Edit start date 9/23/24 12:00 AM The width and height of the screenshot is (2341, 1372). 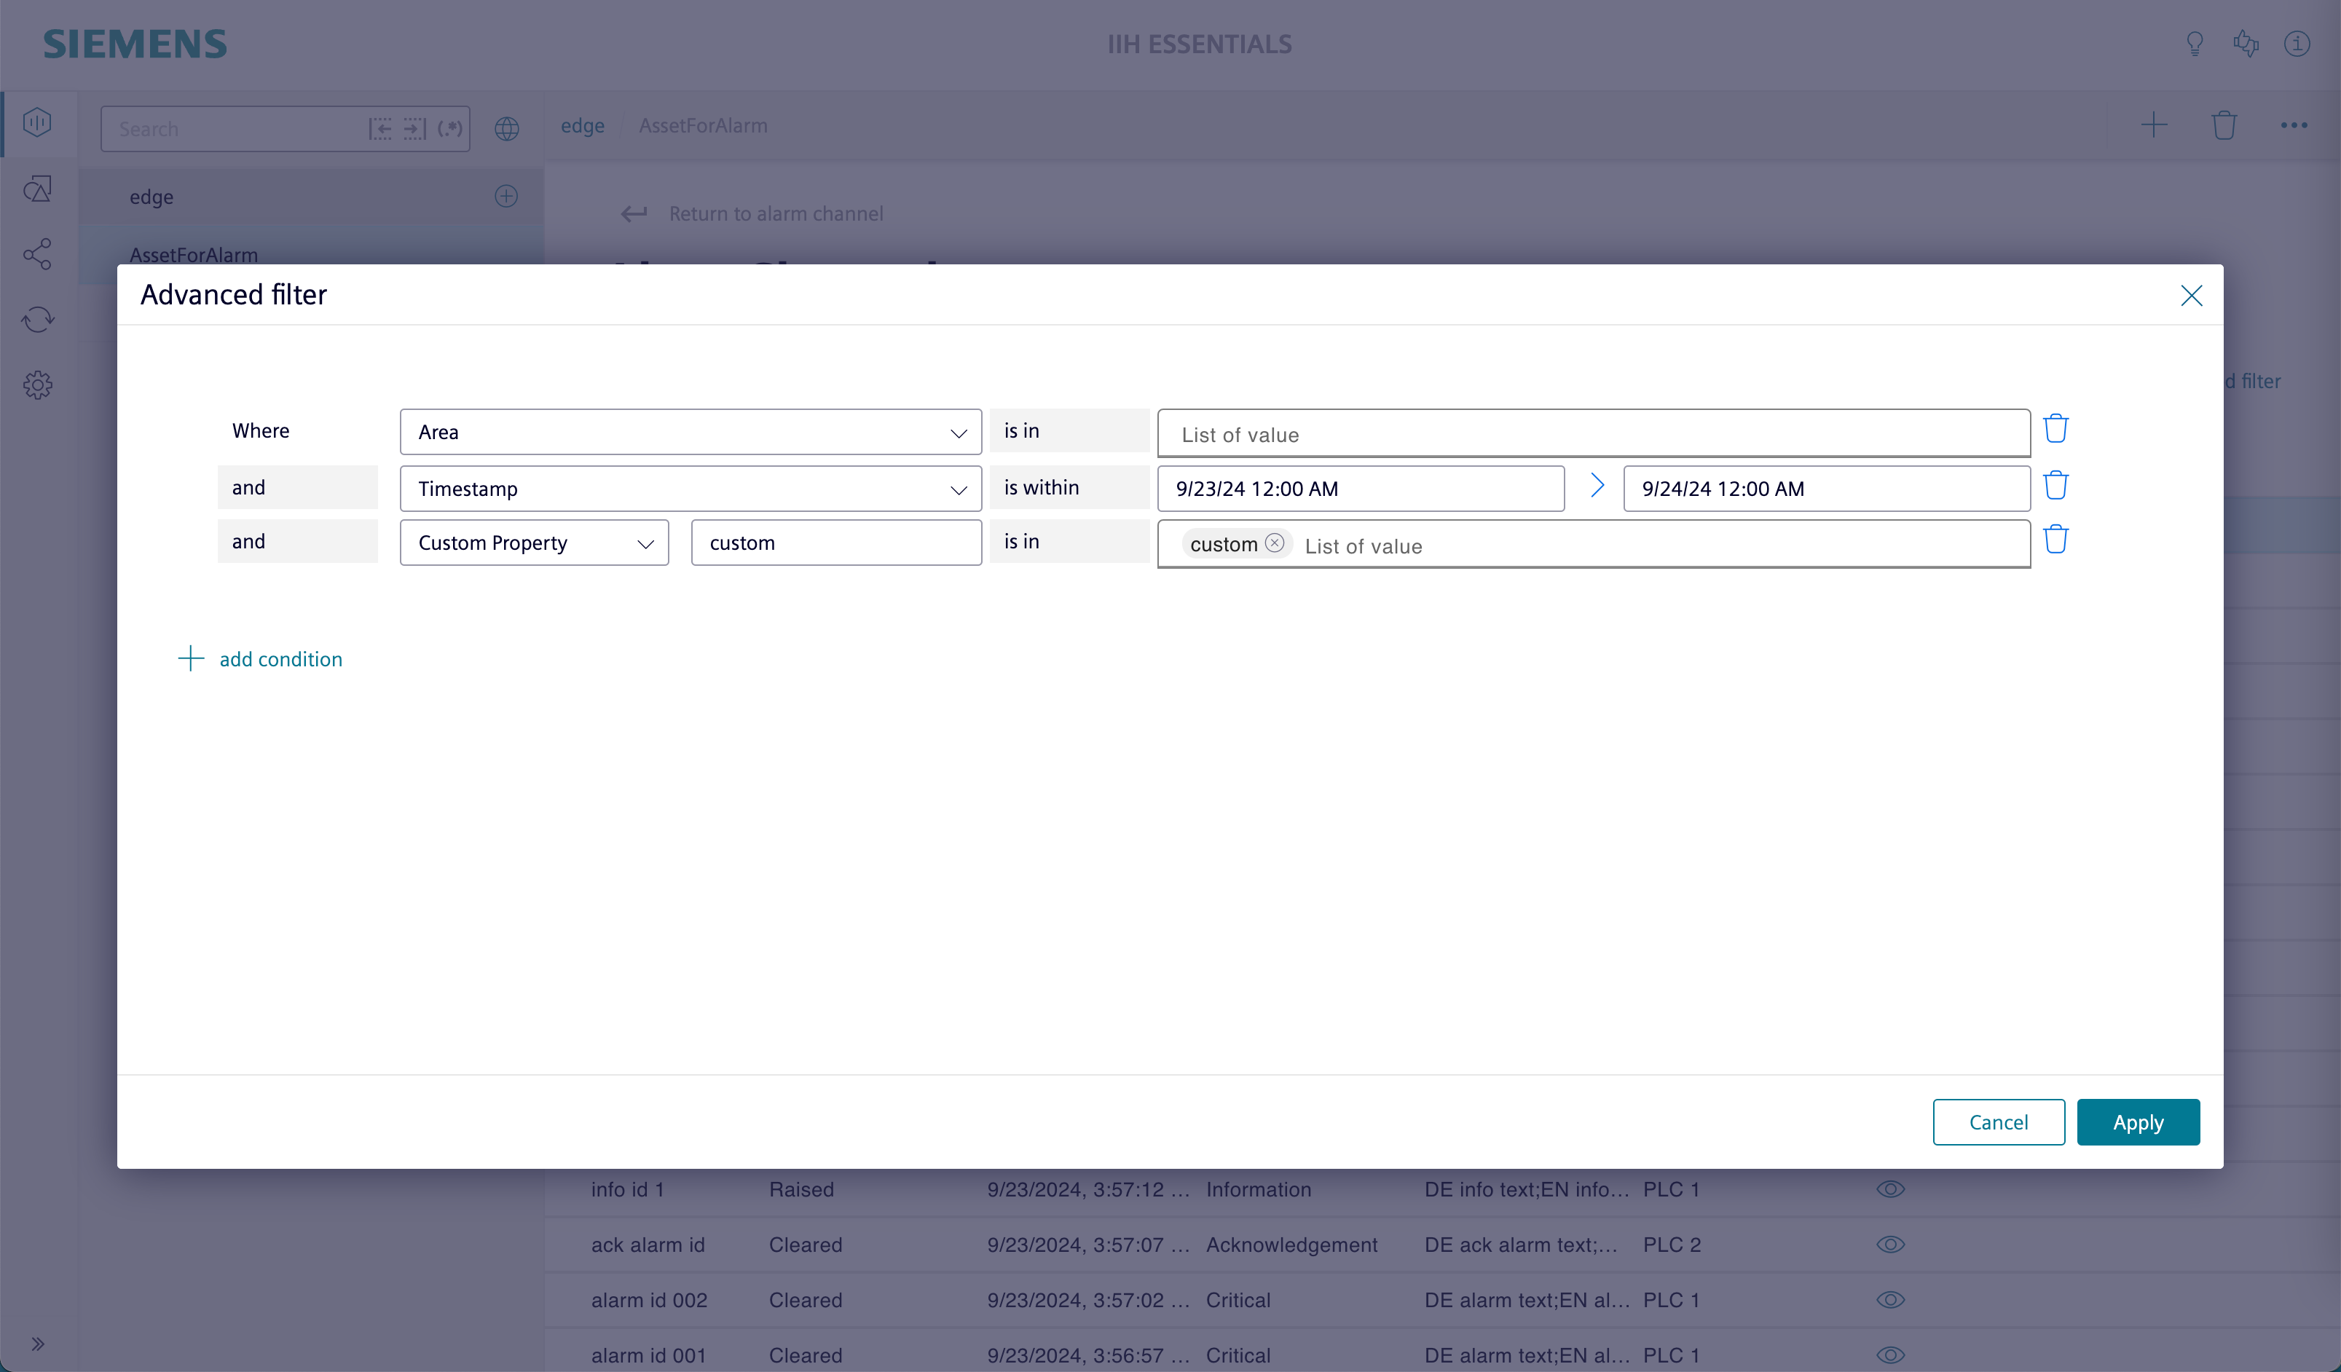tap(1360, 489)
